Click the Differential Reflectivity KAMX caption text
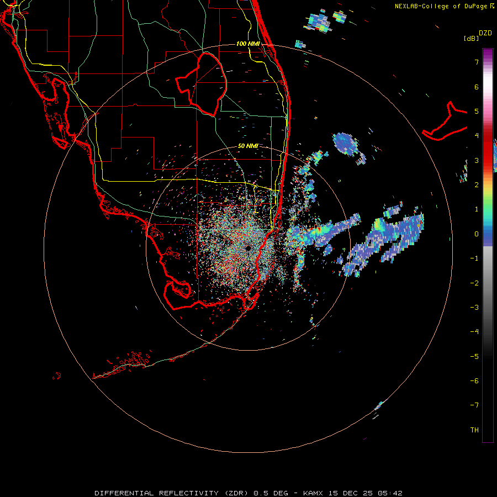 pos(248,493)
